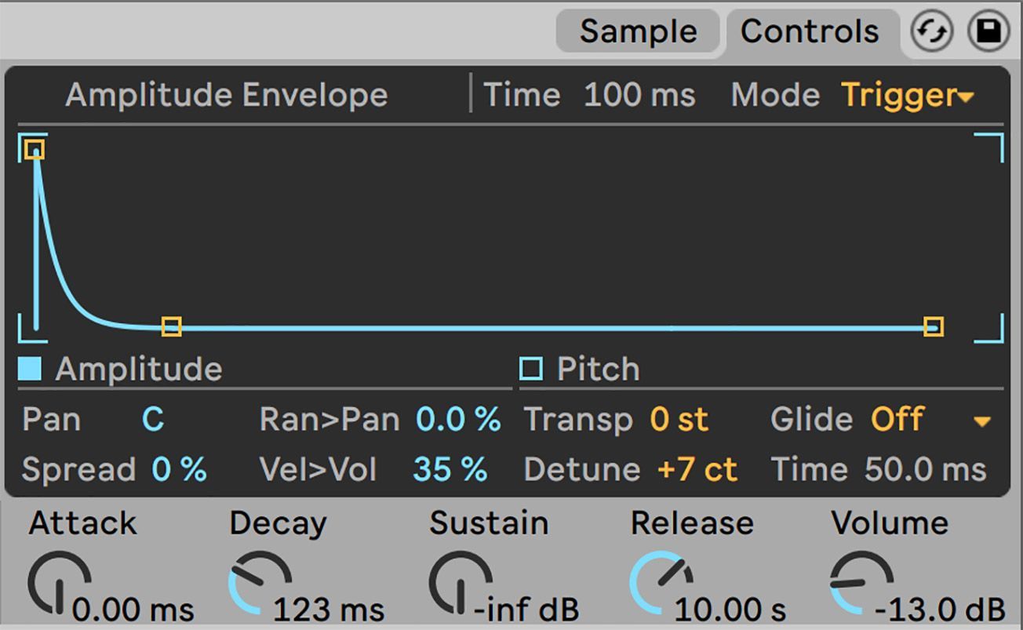This screenshot has width=1023, height=630.
Task: Click the Hot-Swap circular arrows icon
Action: point(931,32)
